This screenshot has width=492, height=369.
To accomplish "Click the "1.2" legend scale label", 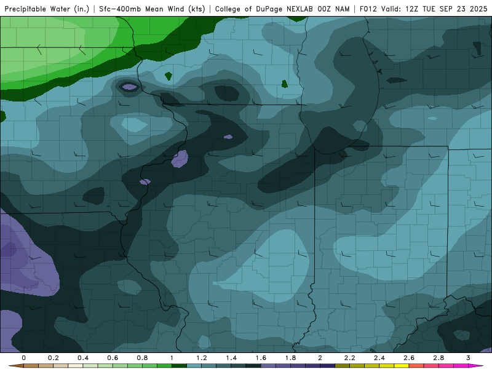I will pyautogui.click(x=202, y=358).
